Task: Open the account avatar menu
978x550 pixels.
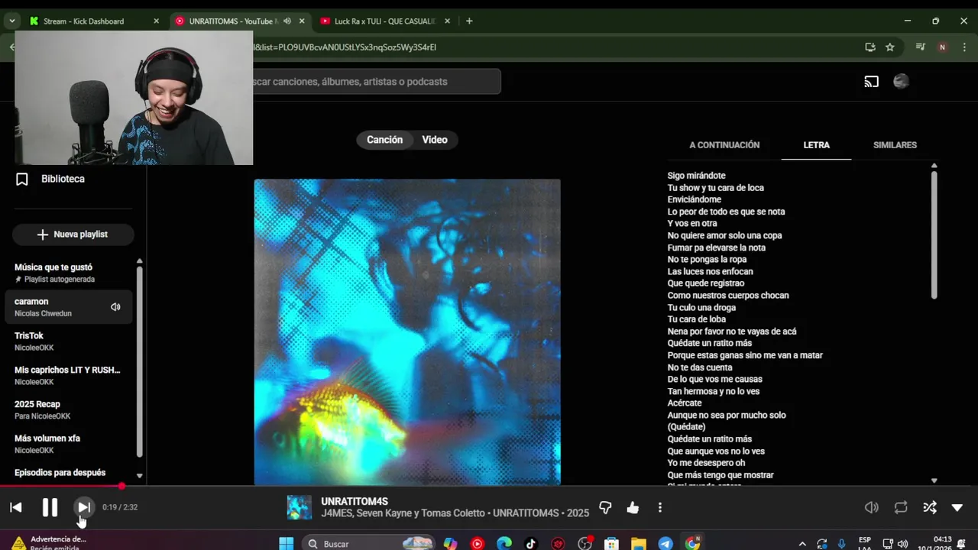Action: coord(901,82)
